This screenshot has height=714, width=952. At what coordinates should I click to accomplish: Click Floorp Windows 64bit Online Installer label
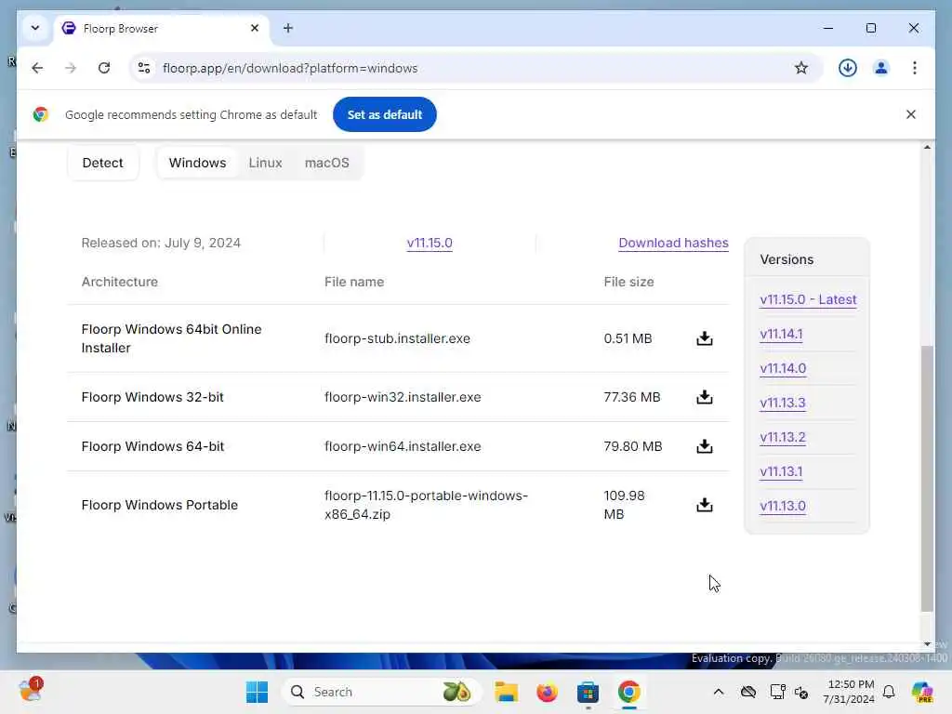point(171,338)
